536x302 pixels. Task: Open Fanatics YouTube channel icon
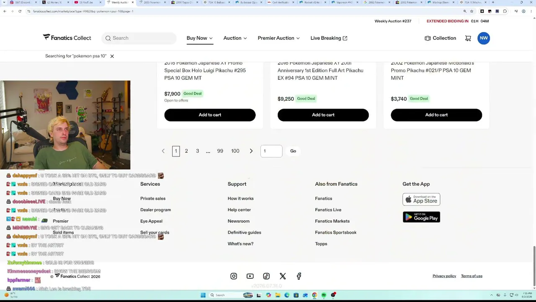(x=250, y=276)
